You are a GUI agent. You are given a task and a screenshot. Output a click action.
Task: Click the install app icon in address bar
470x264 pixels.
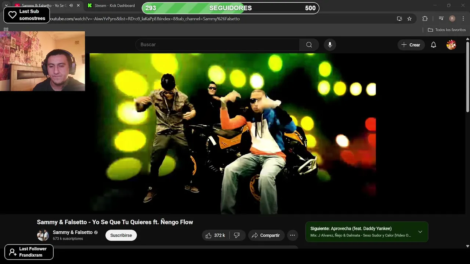(399, 19)
